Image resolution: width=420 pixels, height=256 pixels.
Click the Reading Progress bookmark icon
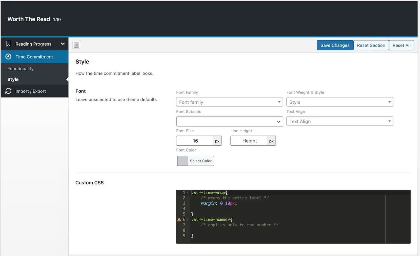(8, 44)
